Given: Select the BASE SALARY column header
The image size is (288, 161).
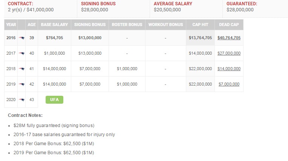Looking at the screenshot, I should [55, 25].
